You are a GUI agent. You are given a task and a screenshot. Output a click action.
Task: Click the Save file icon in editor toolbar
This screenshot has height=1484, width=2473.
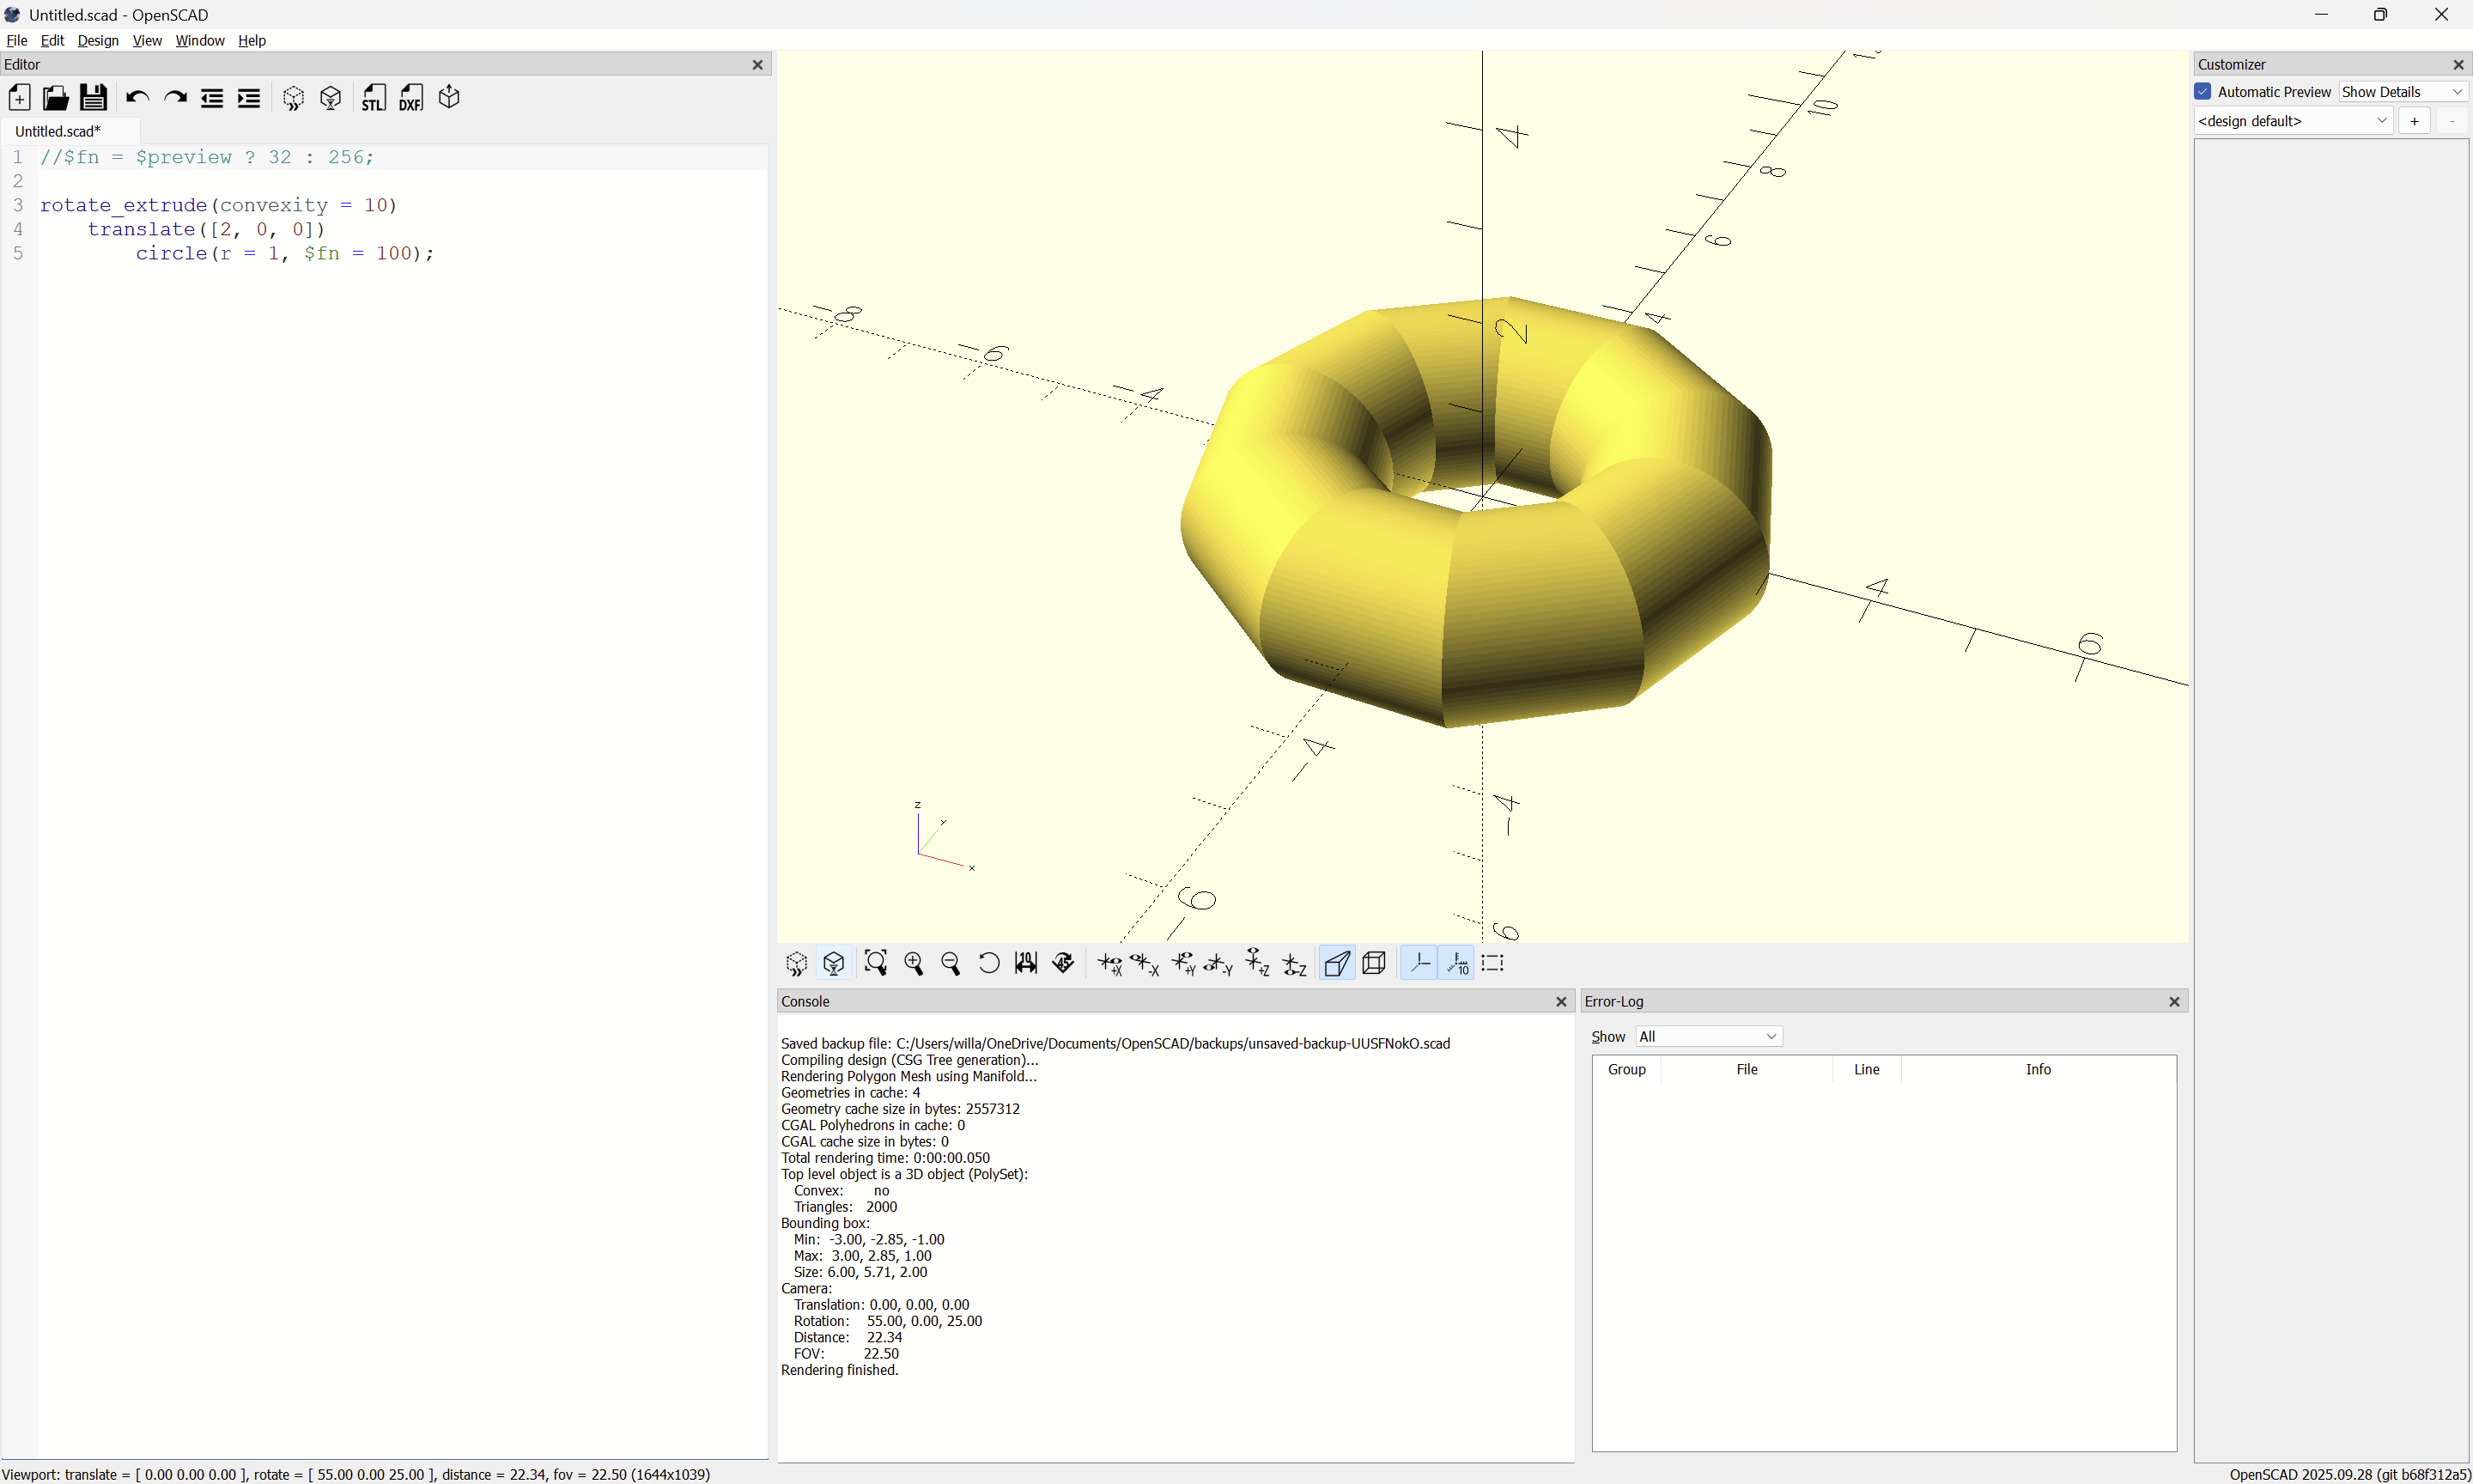point(93,98)
